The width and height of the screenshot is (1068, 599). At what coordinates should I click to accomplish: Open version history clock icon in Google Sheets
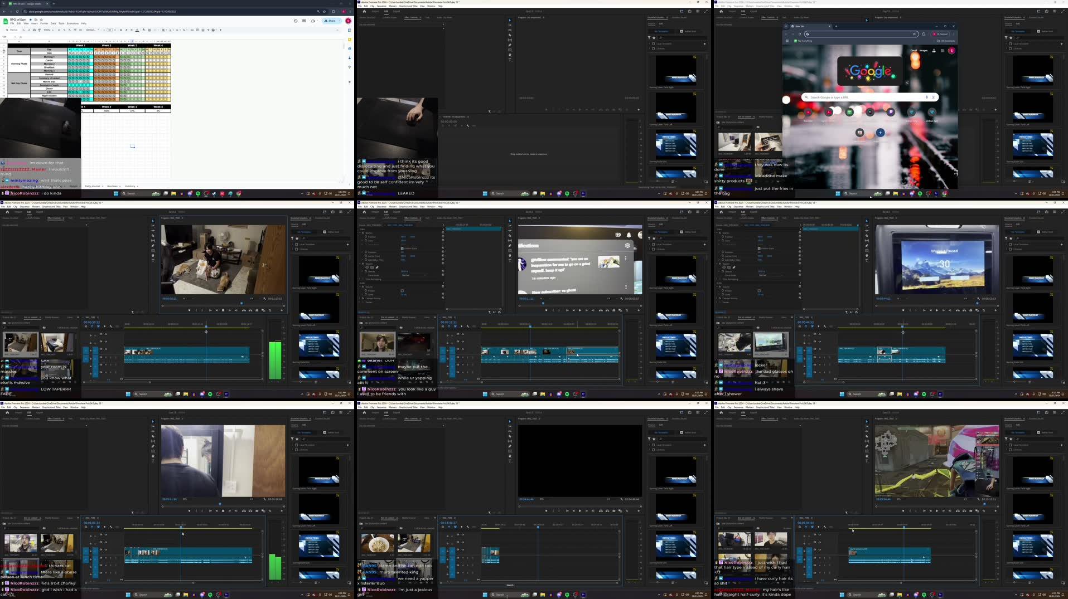click(x=296, y=21)
